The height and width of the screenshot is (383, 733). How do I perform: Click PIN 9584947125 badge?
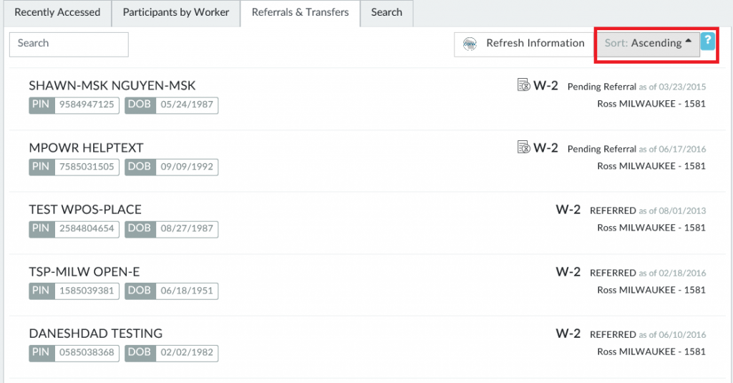click(x=74, y=105)
